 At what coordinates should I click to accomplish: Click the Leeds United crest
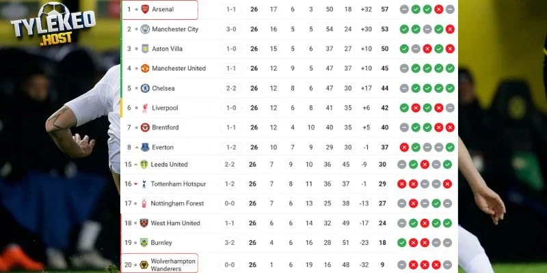click(x=145, y=164)
